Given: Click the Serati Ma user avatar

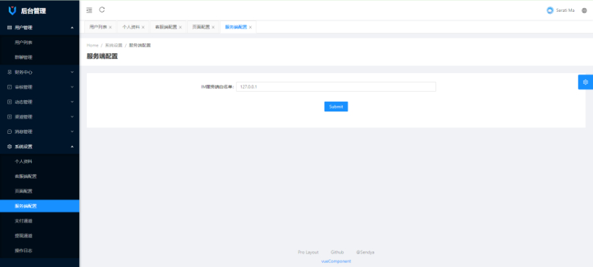Looking at the screenshot, I should pos(550,11).
